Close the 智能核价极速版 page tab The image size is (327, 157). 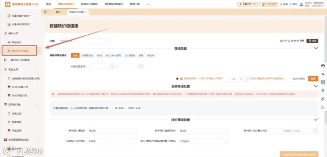click(x=86, y=12)
